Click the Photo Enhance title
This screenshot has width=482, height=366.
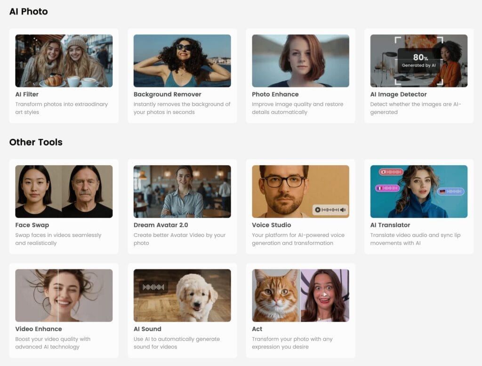[x=275, y=95]
